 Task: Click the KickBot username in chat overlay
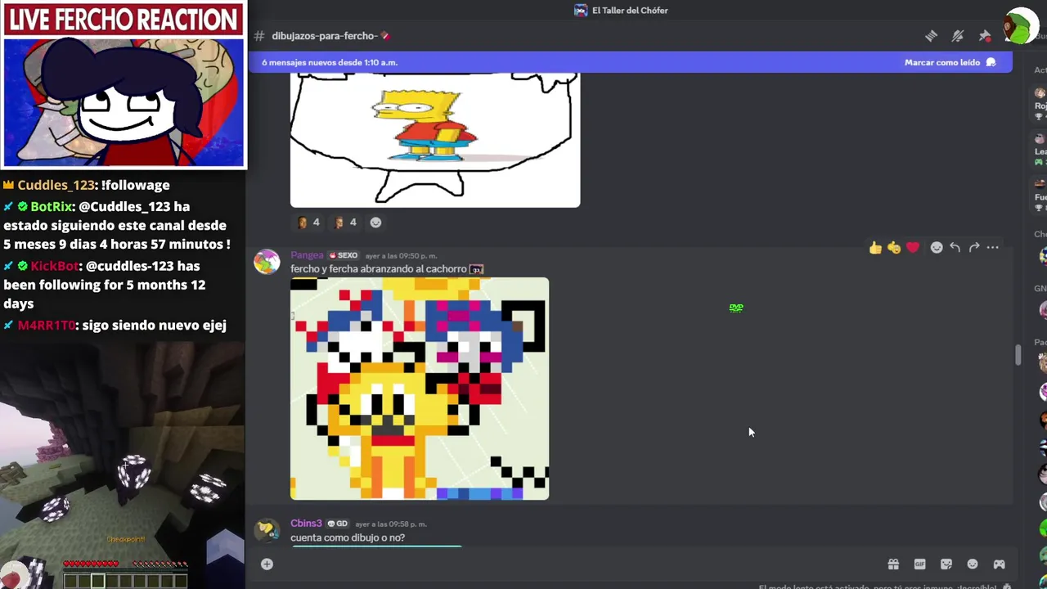click(x=54, y=266)
